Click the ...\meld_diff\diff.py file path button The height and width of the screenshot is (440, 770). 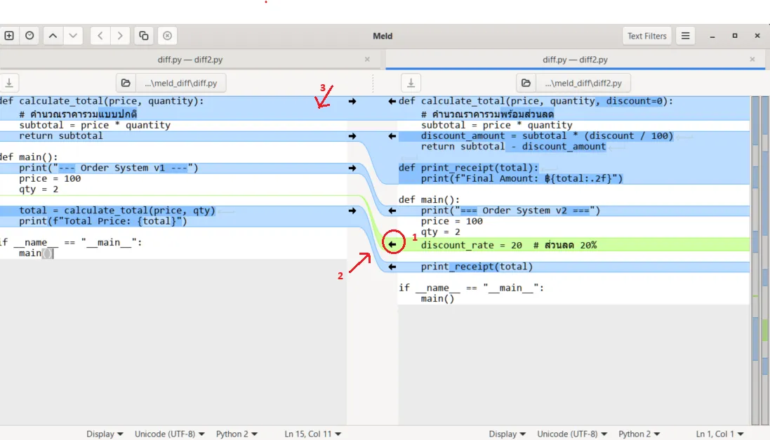point(180,83)
